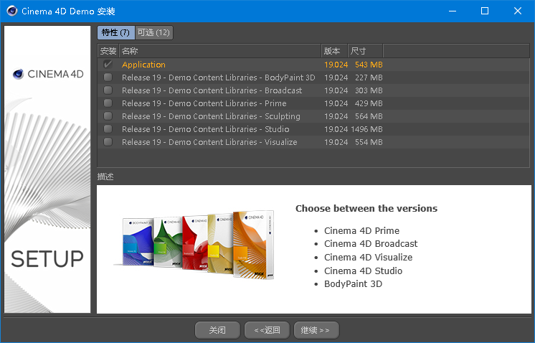Click the 564 MB size value

(x=369, y=116)
